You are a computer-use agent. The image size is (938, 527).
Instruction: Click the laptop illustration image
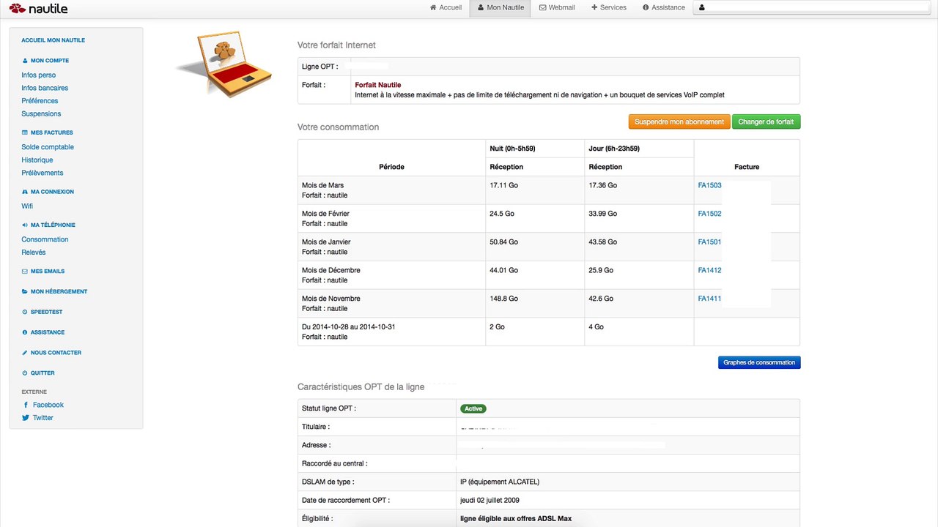coord(224,64)
